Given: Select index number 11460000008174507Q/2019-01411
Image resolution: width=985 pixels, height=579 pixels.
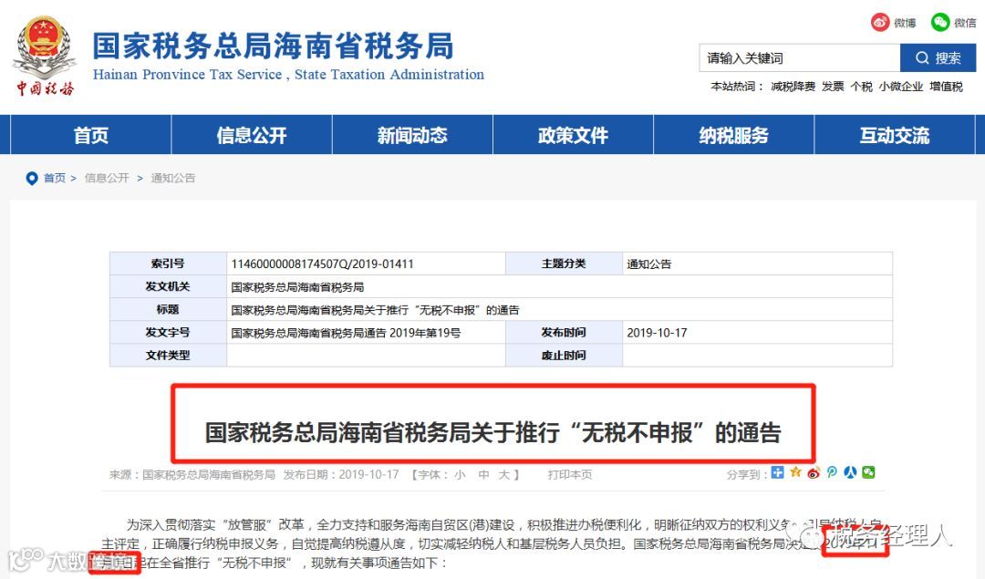Looking at the screenshot, I should (x=322, y=264).
